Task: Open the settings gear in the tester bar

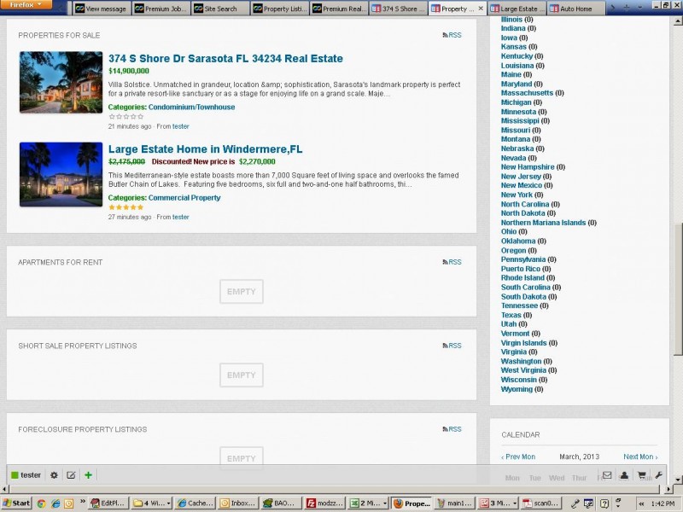Action: pos(54,475)
